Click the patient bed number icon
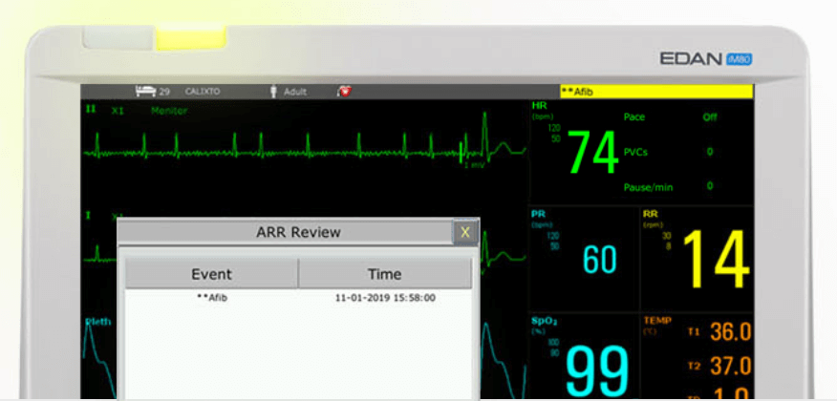 pos(146,92)
